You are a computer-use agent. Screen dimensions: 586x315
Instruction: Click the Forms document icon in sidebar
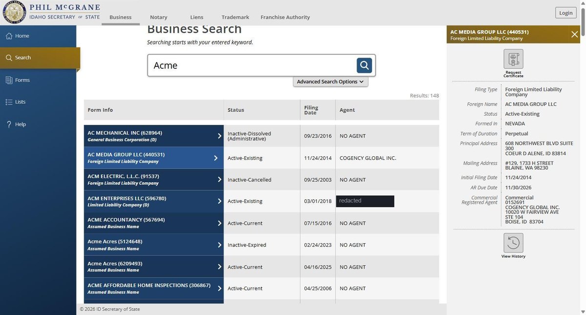point(9,80)
